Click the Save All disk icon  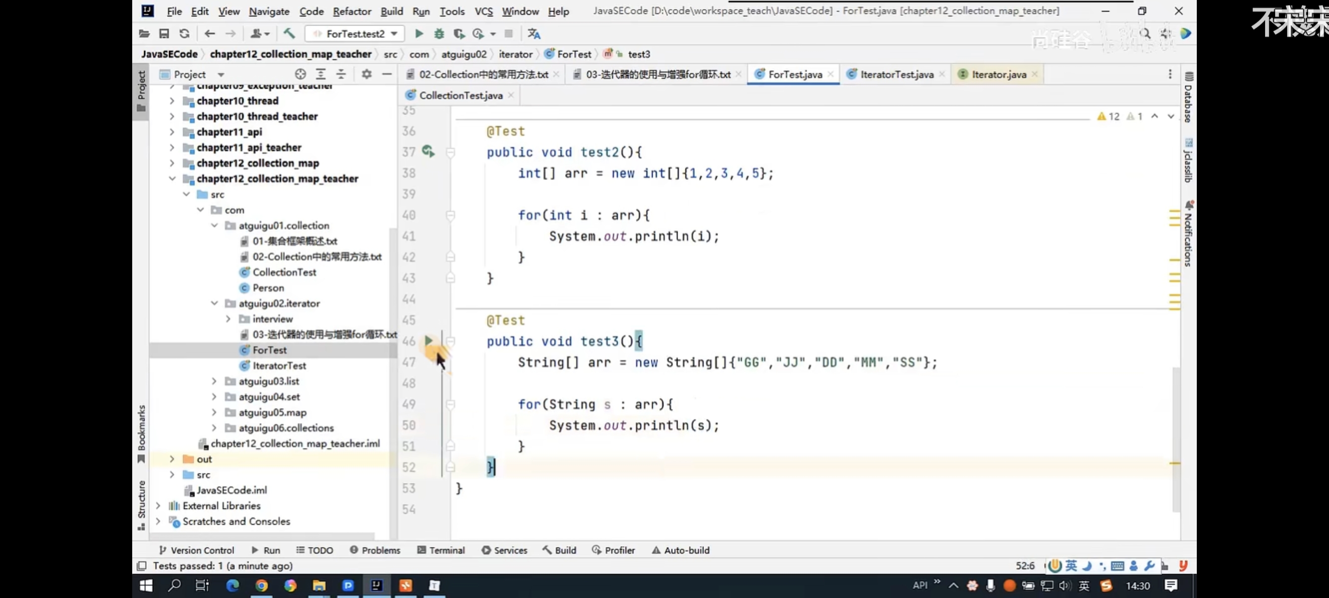(164, 34)
